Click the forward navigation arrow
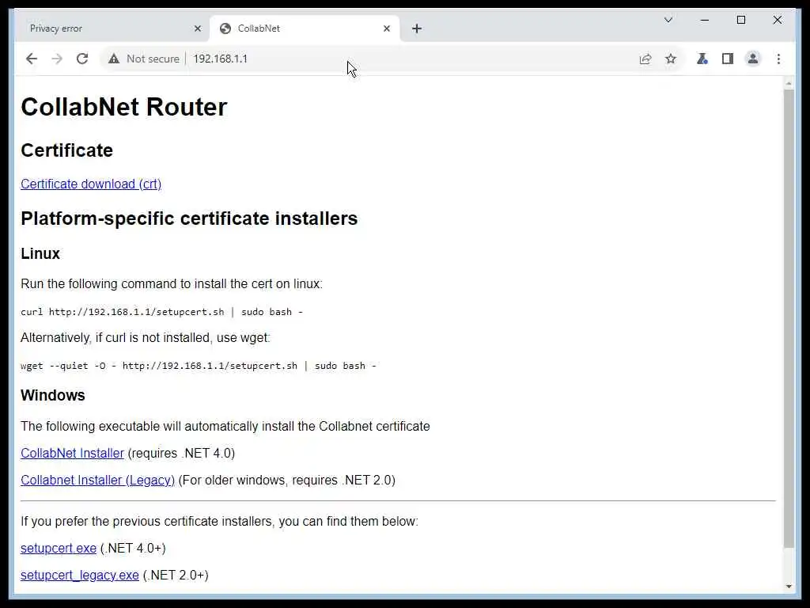The width and height of the screenshot is (810, 608). [x=57, y=59]
